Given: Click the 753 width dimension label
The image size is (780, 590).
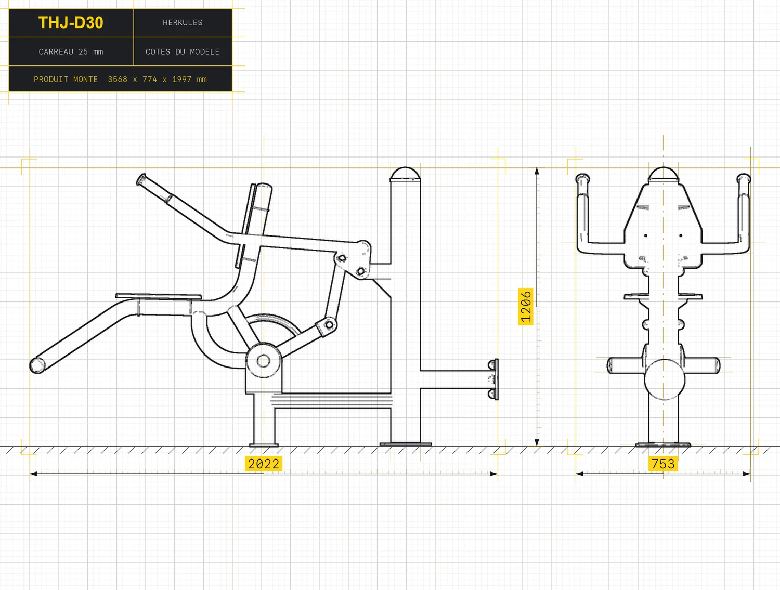Looking at the screenshot, I should pos(663,464).
